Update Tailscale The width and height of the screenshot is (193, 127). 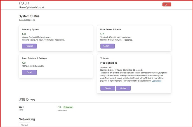click(123, 88)
